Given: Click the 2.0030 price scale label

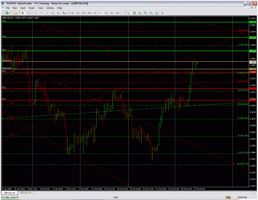Looking at the screenshot, I should point(253,32).
